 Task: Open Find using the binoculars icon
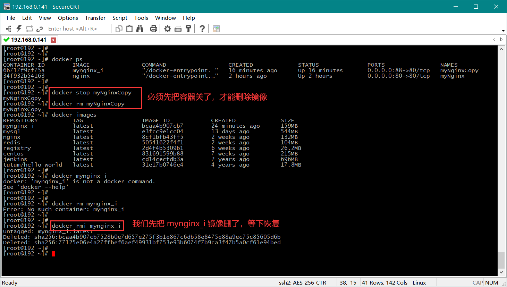[x=140, y=29]
